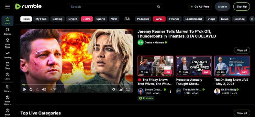Select the Viral tab
Screen dimensions: 255x117
click(114, 19)
